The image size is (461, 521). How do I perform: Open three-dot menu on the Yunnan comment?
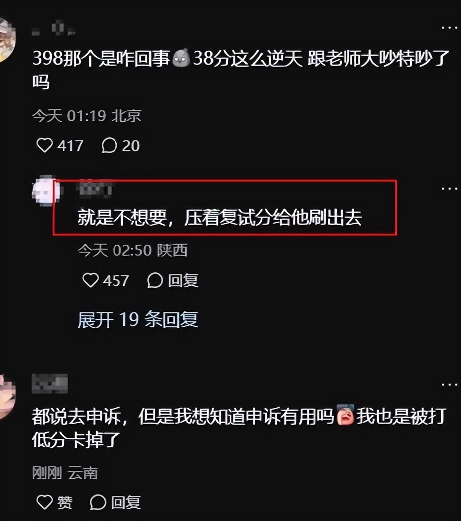click(x=449, y=385)
